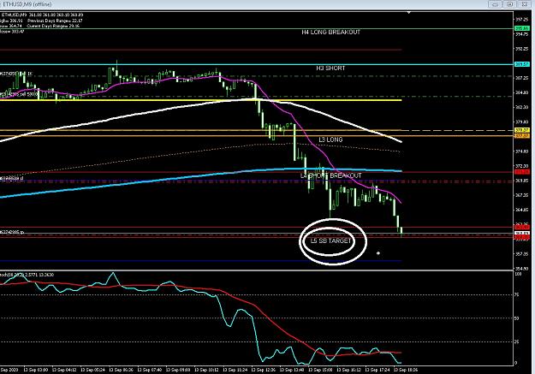Close the ETHUSD chart window
This screenshot has height=374, width=535.
click(x=525, y=4)
